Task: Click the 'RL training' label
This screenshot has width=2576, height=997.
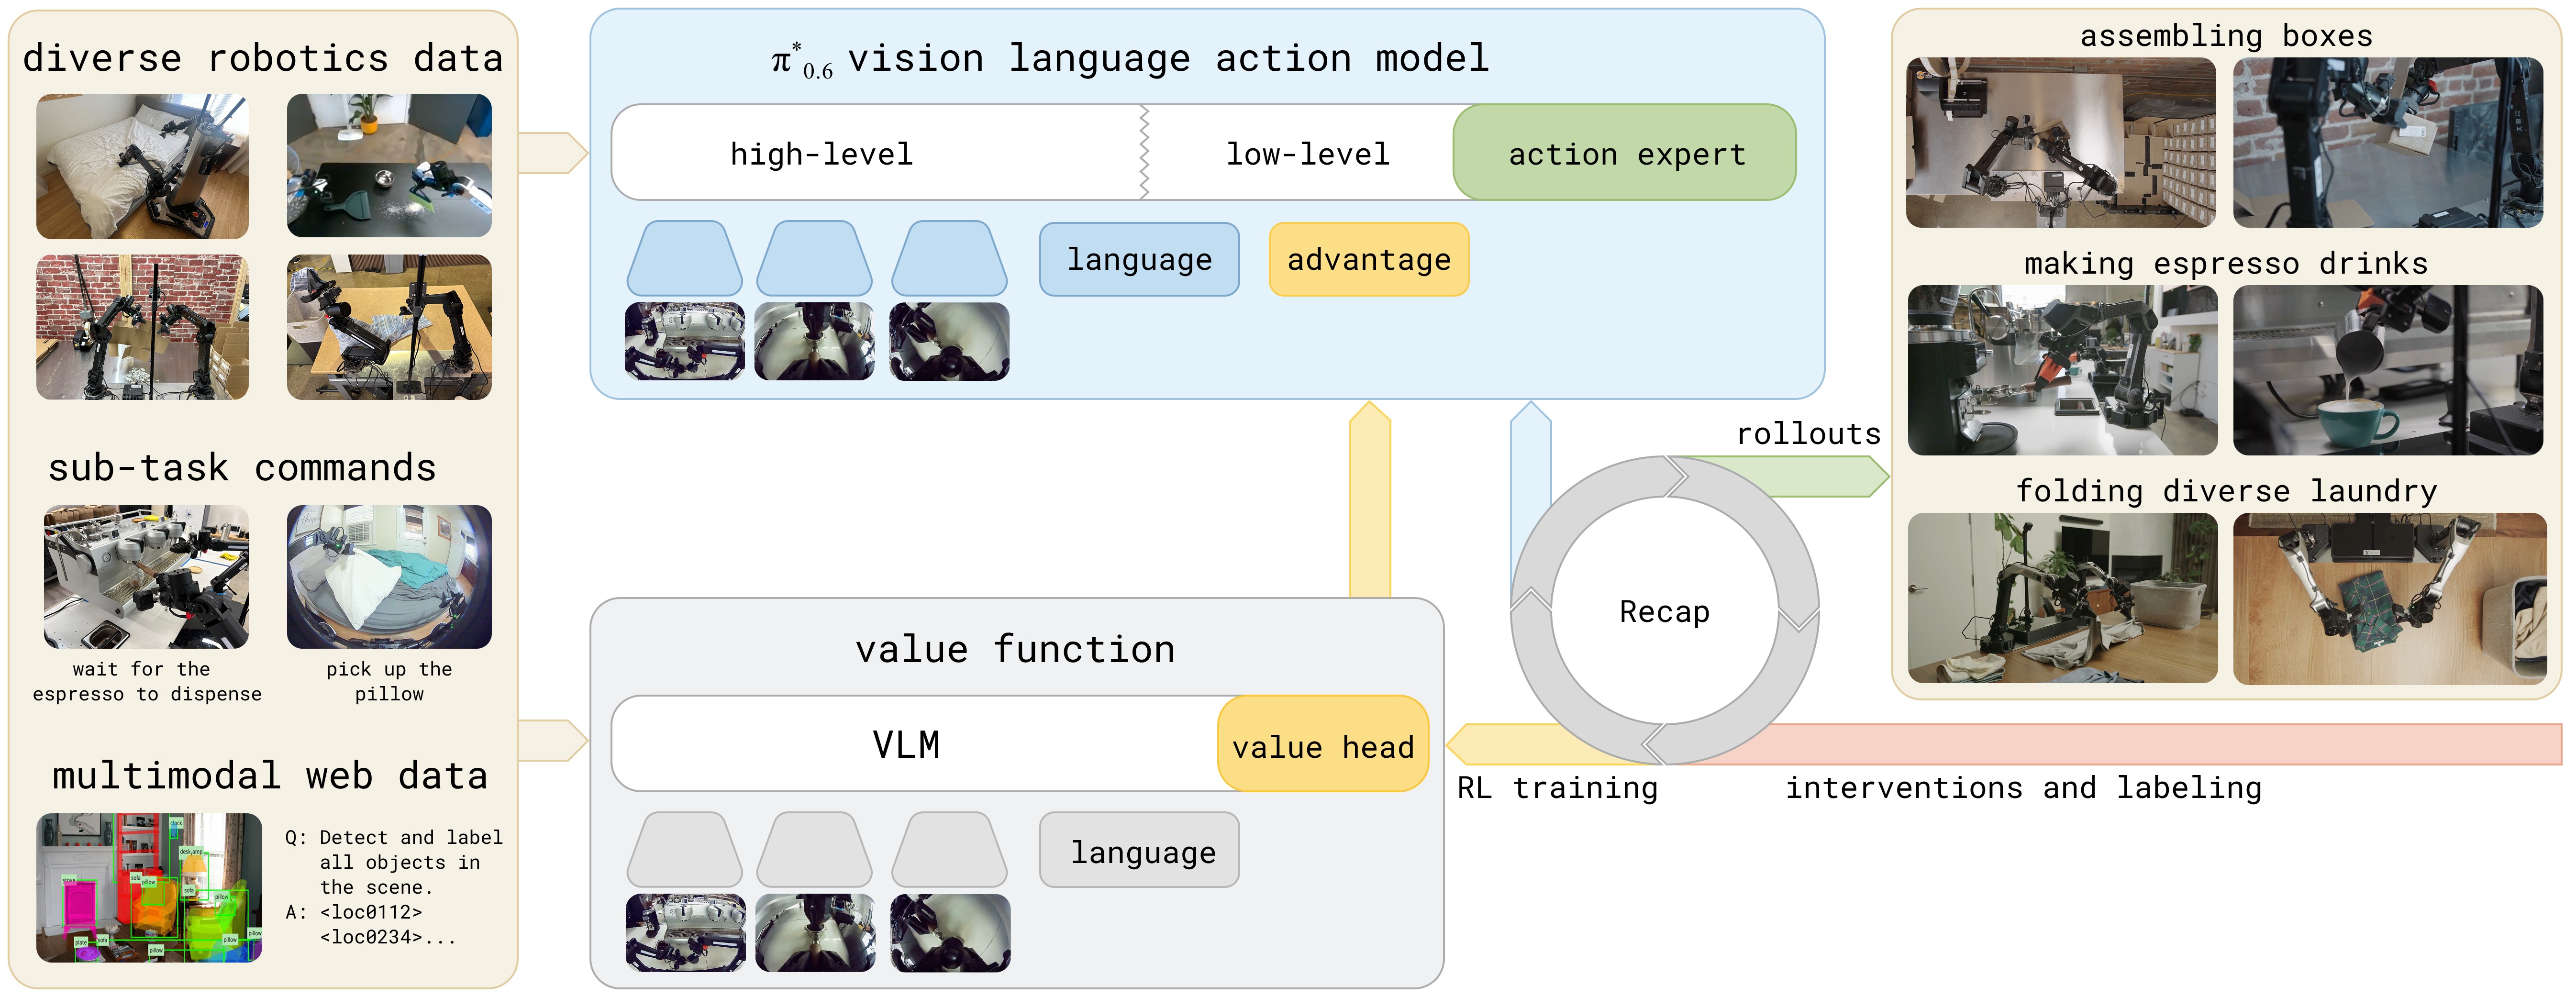Action: (x=1557, y=788)
